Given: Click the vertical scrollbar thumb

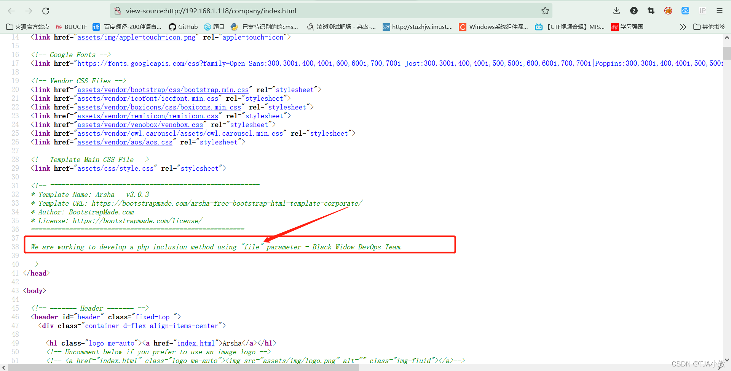Looking at the screenshot, I should (x=727, y=53).
